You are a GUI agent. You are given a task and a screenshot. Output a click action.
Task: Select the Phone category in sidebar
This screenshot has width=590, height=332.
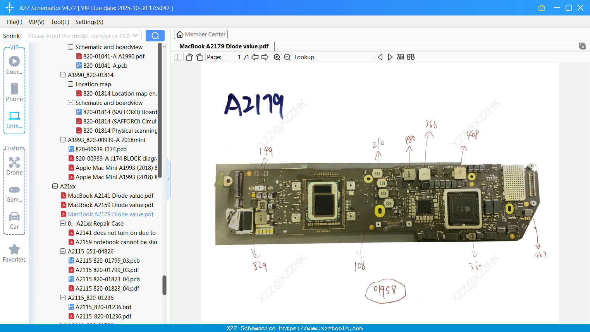click(14, 92)
